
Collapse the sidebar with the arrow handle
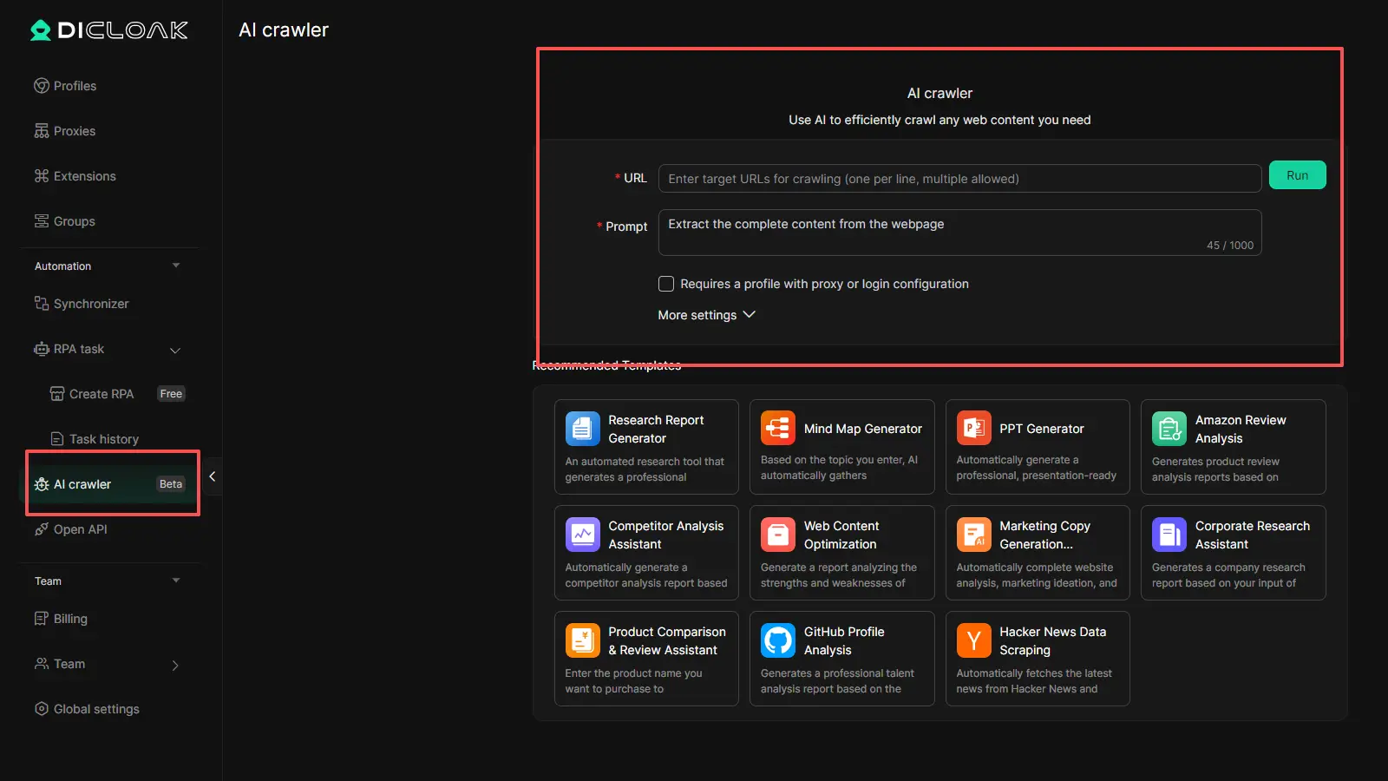click(213, 476)
